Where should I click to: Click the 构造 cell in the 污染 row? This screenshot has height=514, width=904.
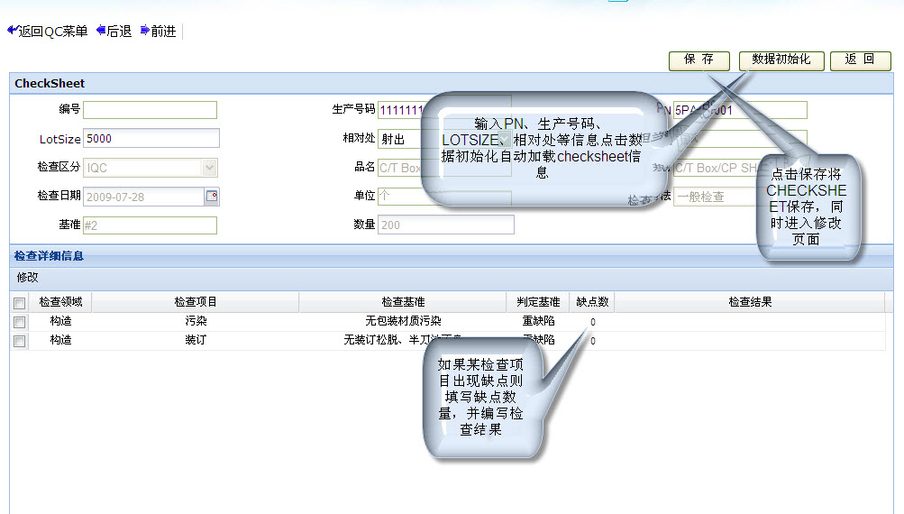click(x=60, y=321)
